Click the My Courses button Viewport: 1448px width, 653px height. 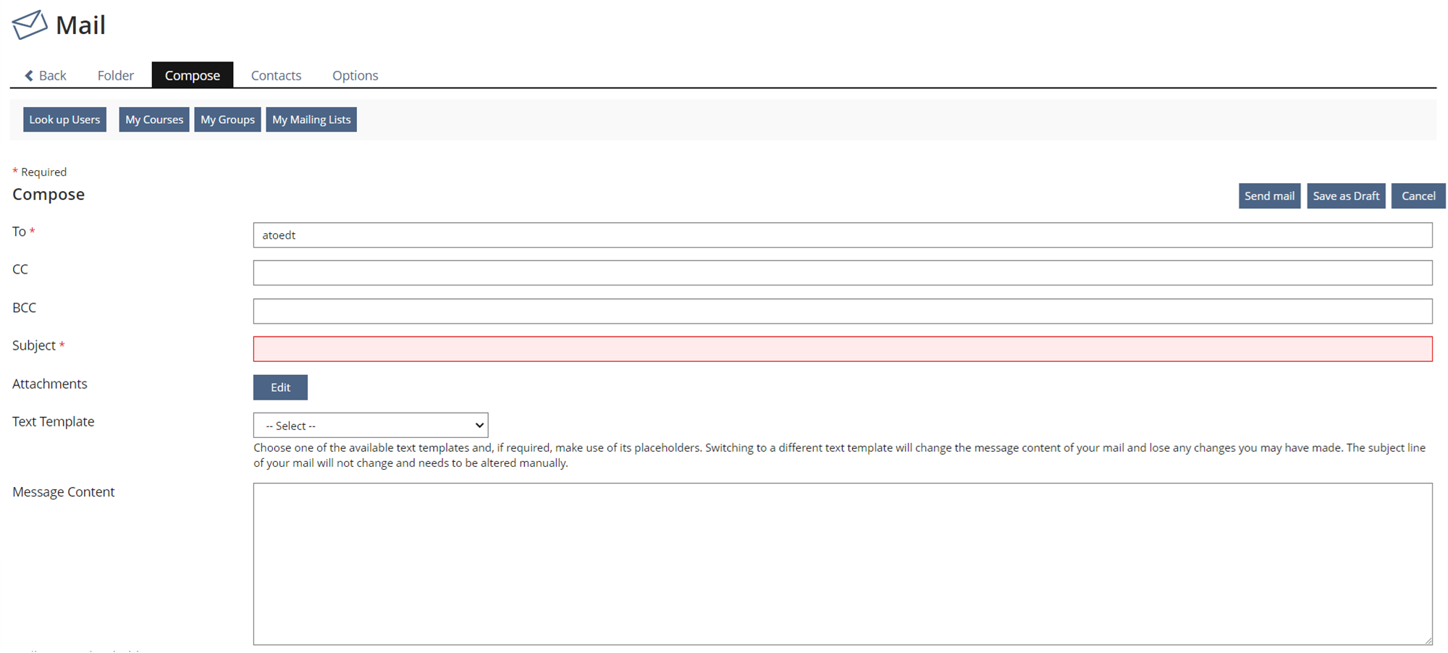(153, 119)
